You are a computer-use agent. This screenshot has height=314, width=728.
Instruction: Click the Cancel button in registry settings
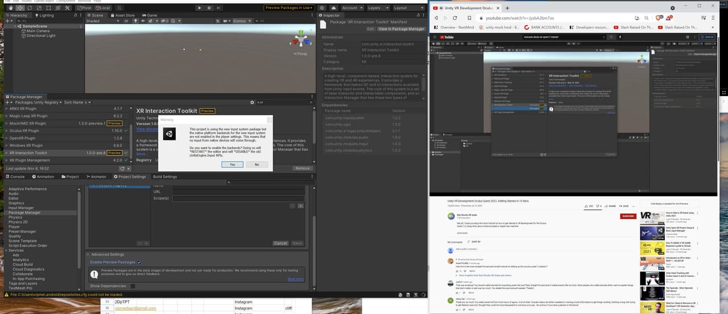point(280,243)
